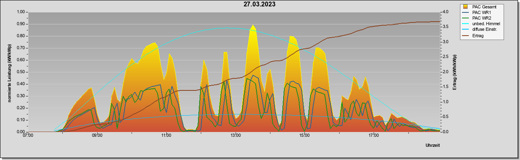The image size is (520, 160).
Task: Click the right Ertrag (kWh/kWp) axis title
Action: click(455, 72)
